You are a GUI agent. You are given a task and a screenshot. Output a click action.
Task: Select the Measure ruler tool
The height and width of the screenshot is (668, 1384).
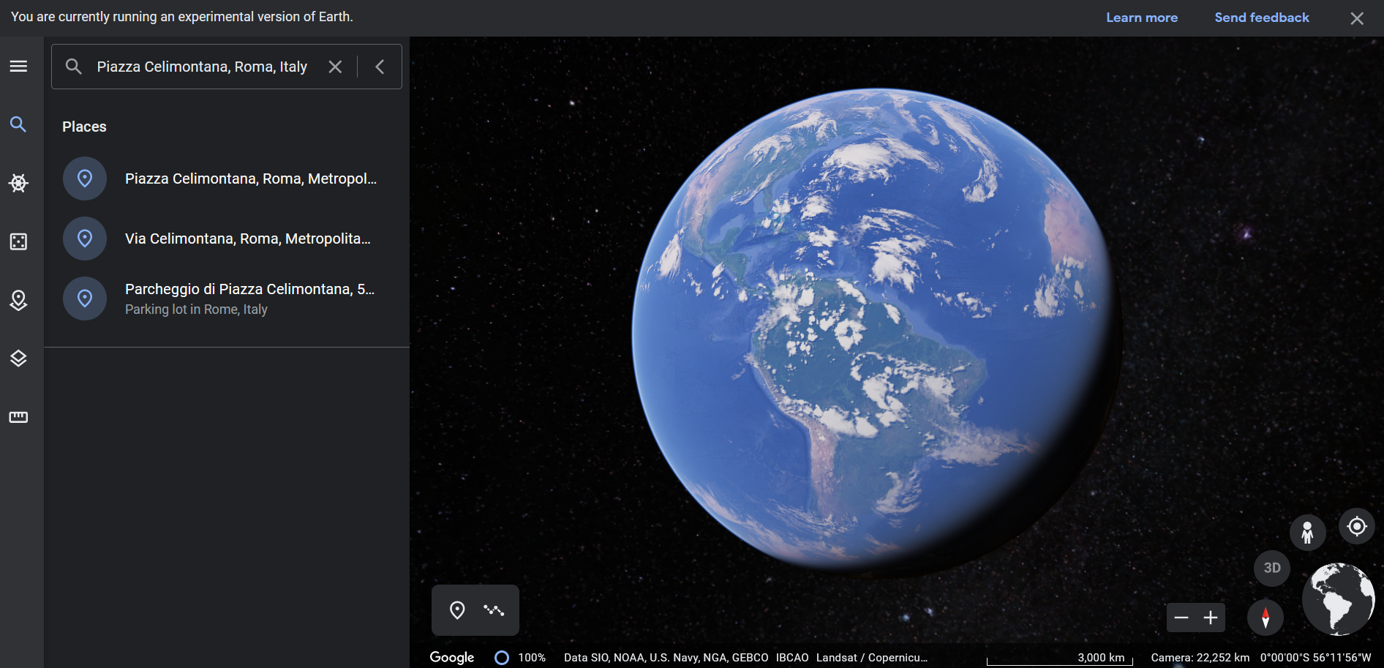(18, 417)
